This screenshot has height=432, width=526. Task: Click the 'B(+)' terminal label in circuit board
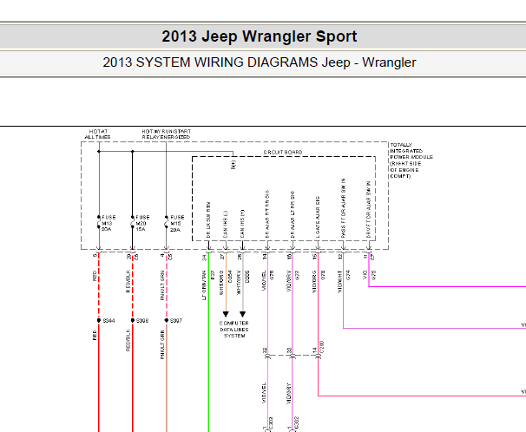point(233,165)
